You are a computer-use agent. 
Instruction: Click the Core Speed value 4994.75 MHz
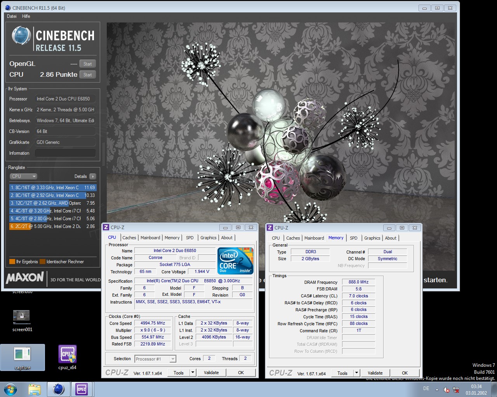pos(153,323)
